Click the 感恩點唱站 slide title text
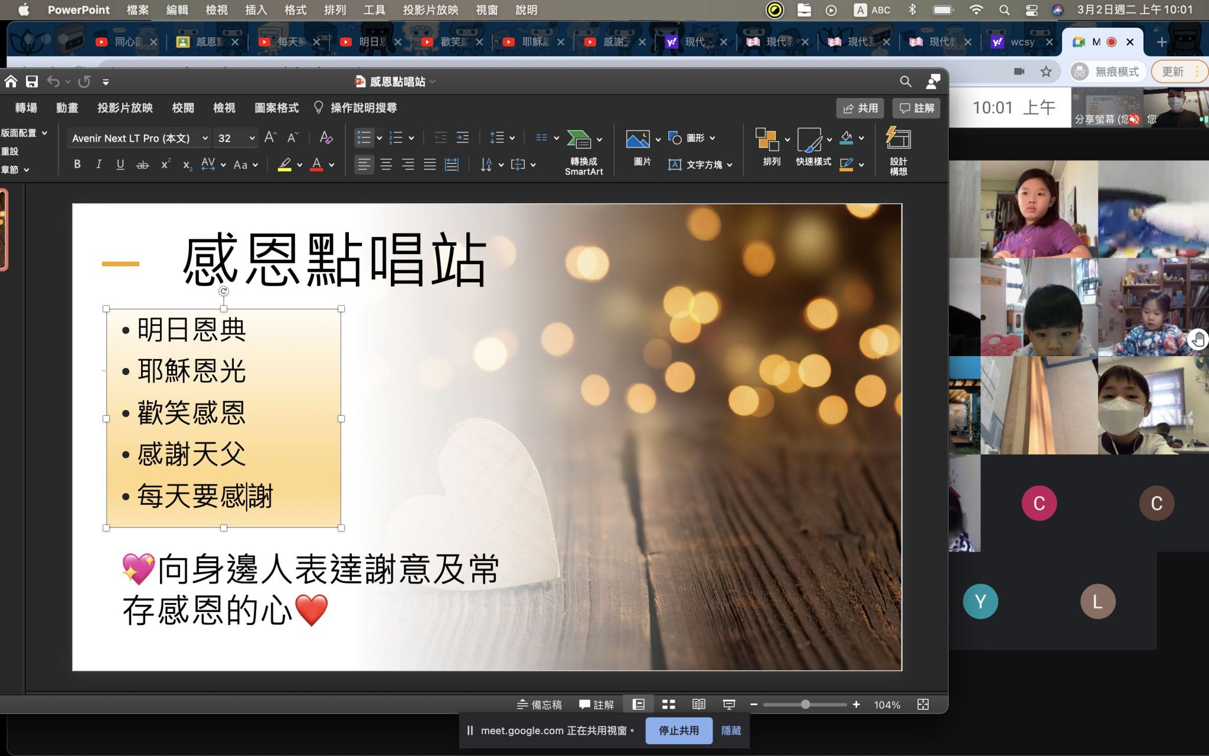1209x756 pixels. tap(335, 260)
